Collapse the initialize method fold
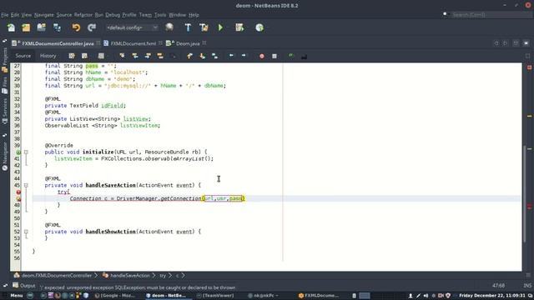The width and height of the screenshot is (534, 300). click(x=26, y=152)
